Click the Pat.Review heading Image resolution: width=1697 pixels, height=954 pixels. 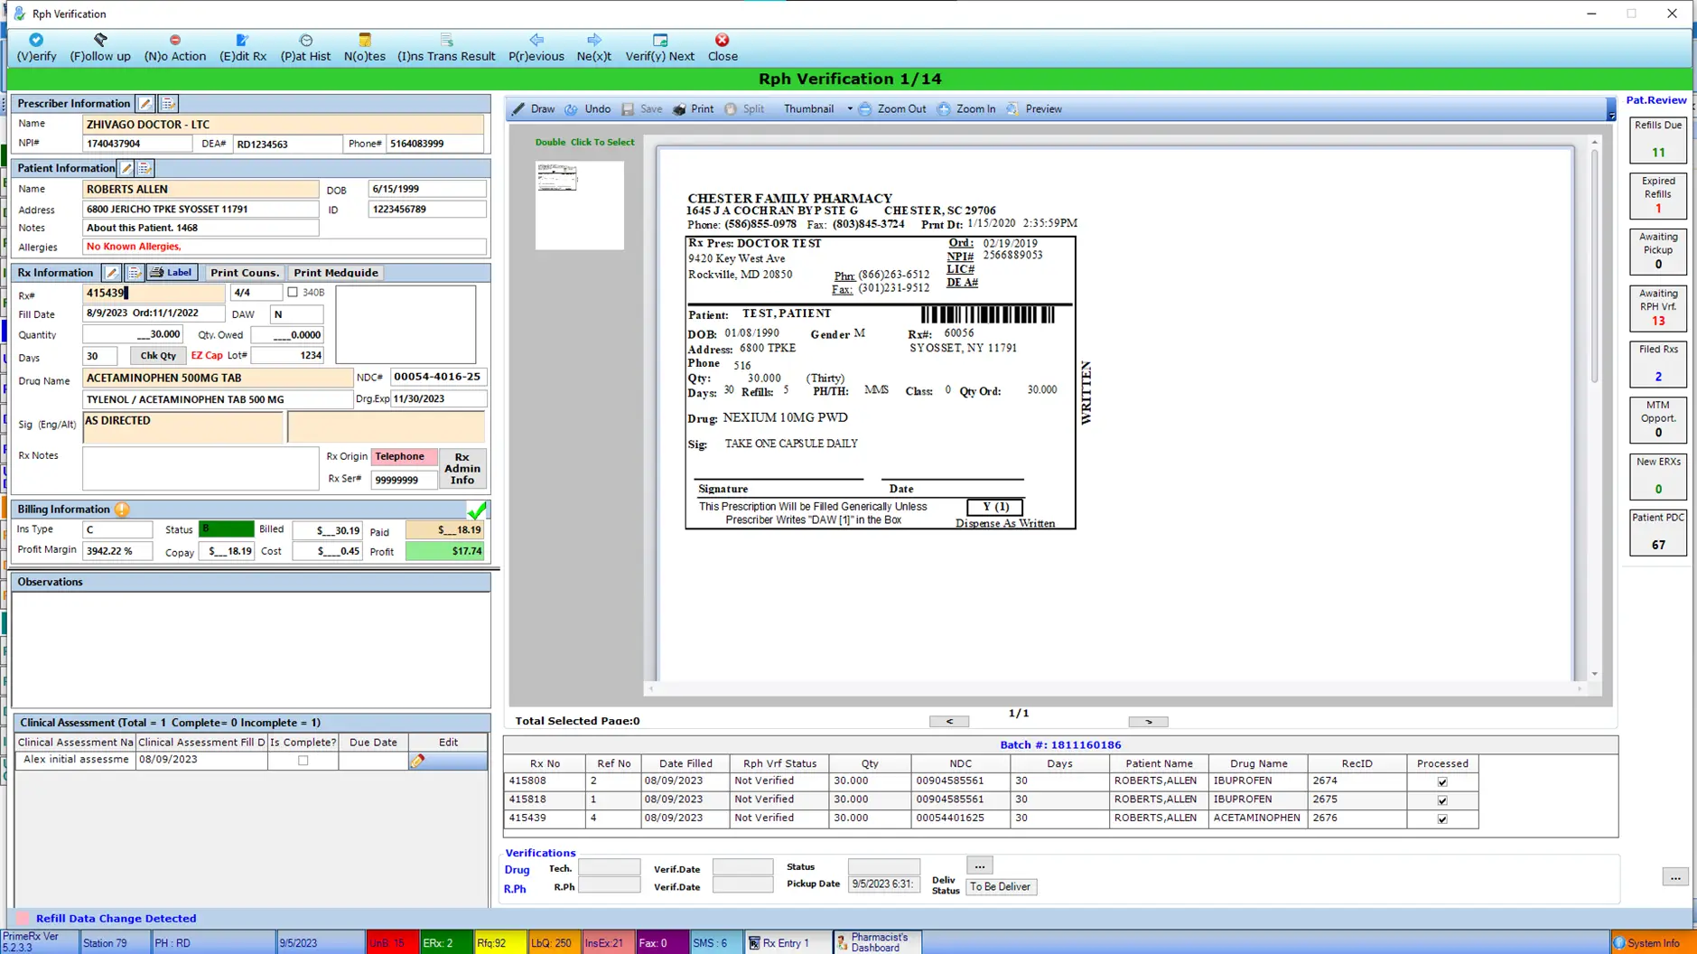(1656, 100)
